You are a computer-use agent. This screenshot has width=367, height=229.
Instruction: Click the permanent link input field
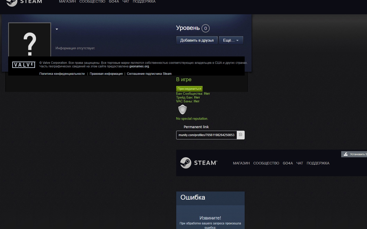207,135
